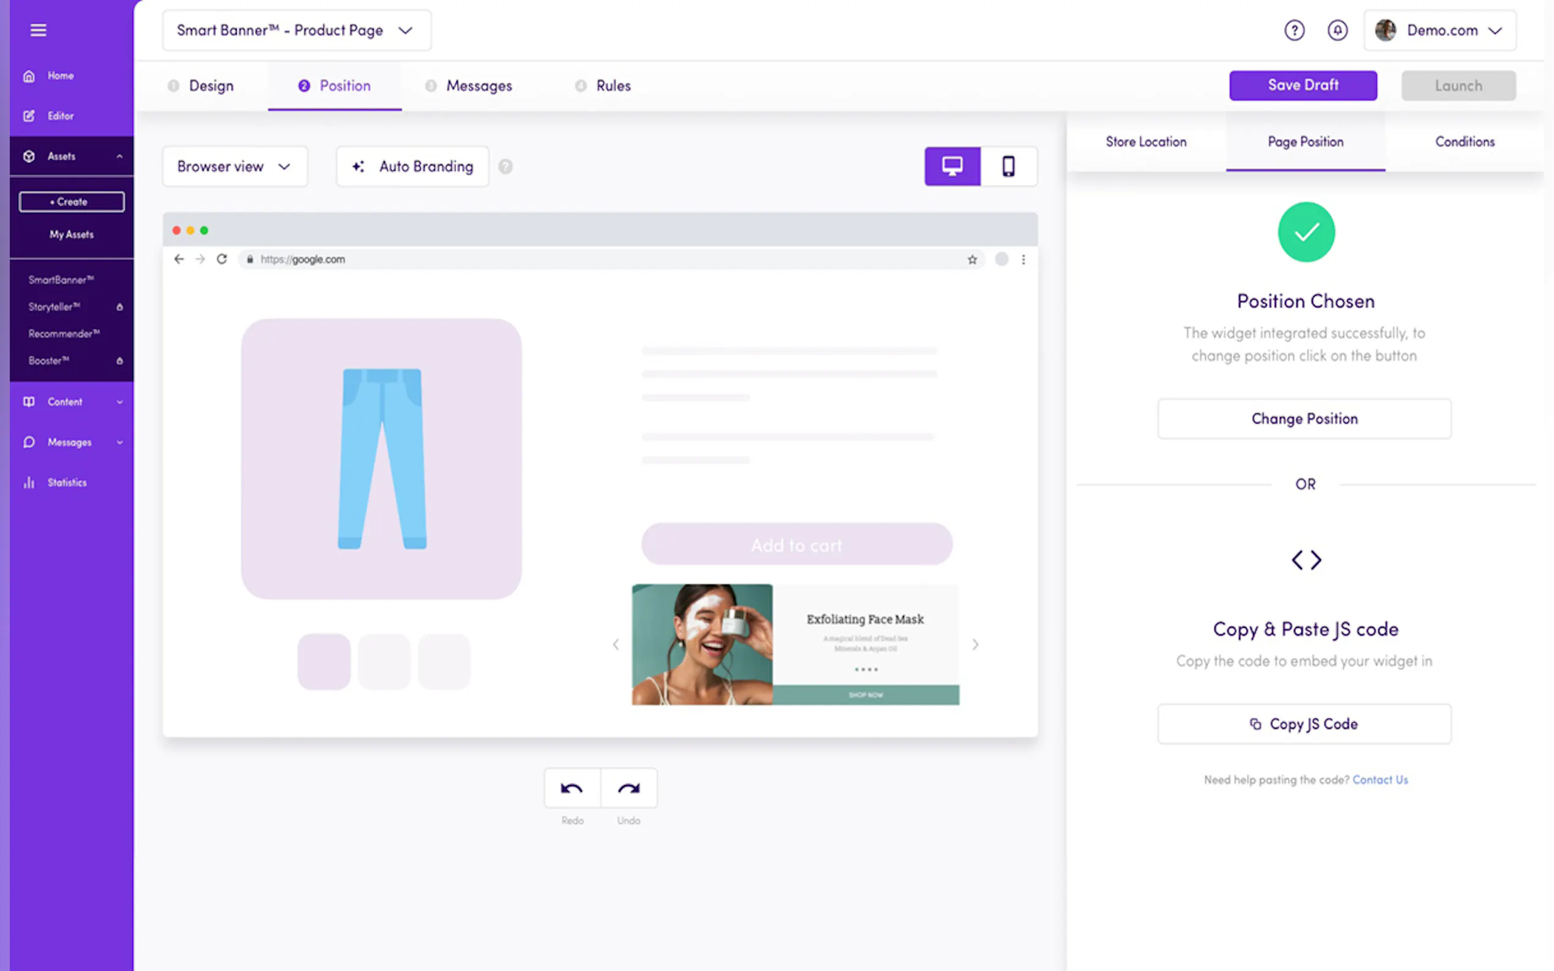
Task: Click the Auto Branding help icon
Action: (505, 166)
